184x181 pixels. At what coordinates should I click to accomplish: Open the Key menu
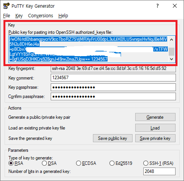pyautogui.click(x=19, y=16)
